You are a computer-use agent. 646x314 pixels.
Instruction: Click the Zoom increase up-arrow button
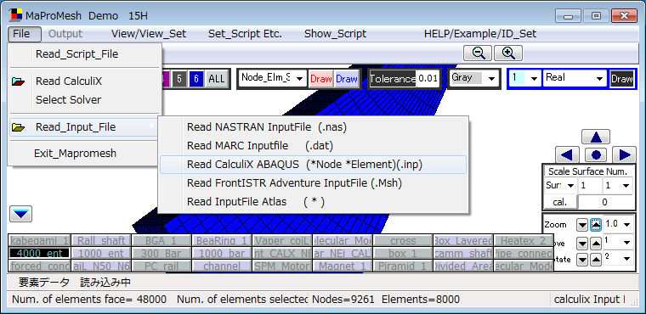pos(596,225)
